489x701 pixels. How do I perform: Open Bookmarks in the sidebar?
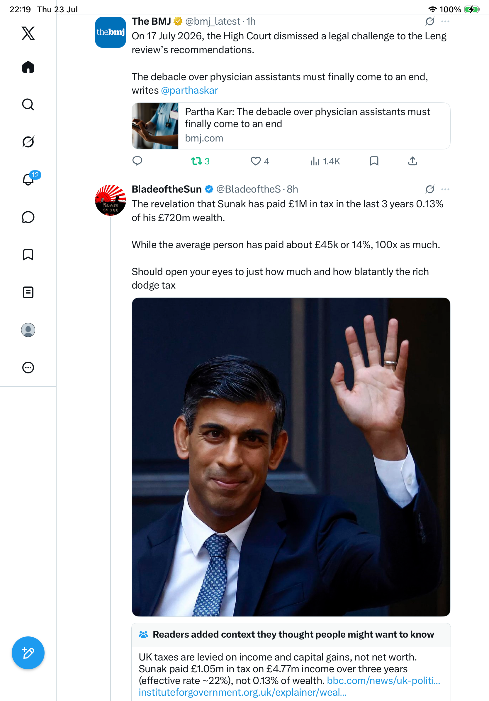click(x=28, y=255)
